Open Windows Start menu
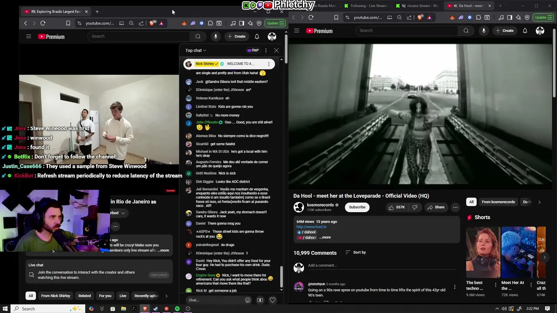557x313 pixels. [x=5, y=309]
